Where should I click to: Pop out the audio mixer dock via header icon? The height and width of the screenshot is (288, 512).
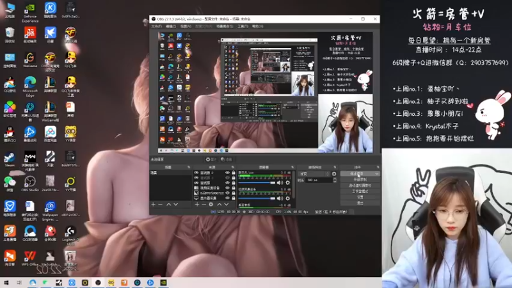(x=292, y=167)
